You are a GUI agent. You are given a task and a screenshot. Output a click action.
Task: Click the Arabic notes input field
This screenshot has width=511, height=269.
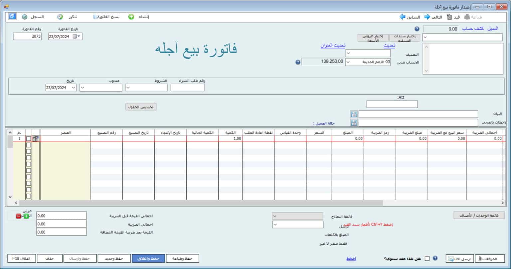pyautogui.click(x=418, y=123)
